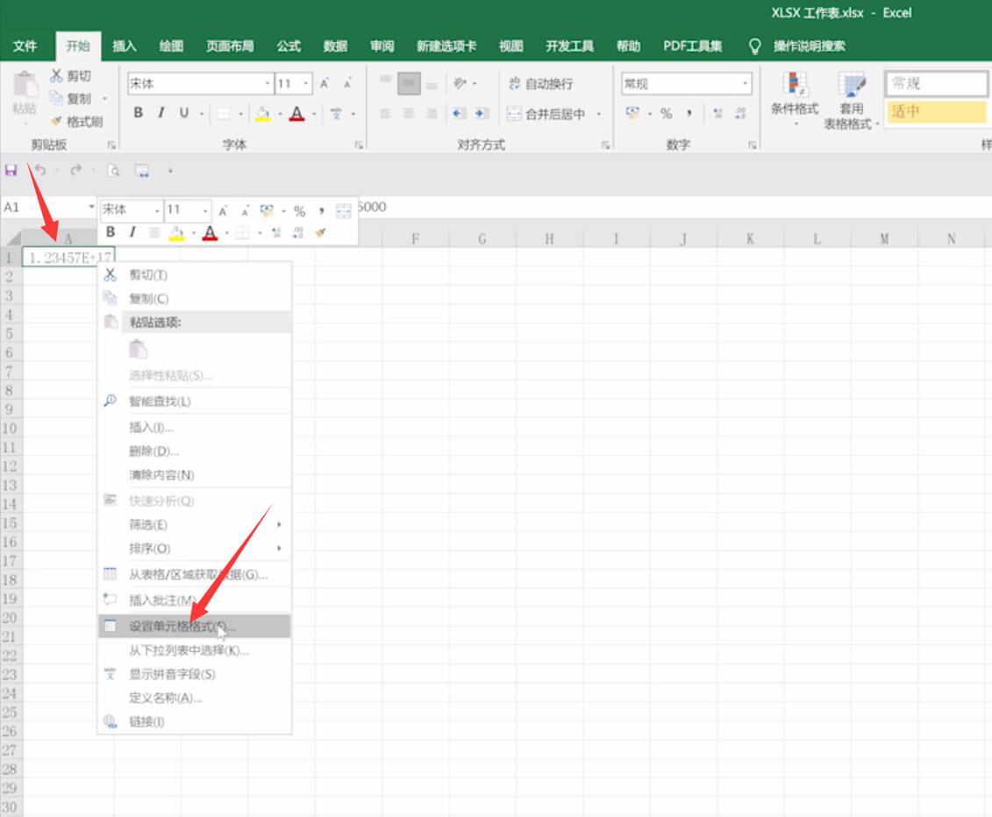Toggle Wrap Text (自动换行)
Image resolution: width=992 pixels, height=817 pixels.
pos(541,83)
